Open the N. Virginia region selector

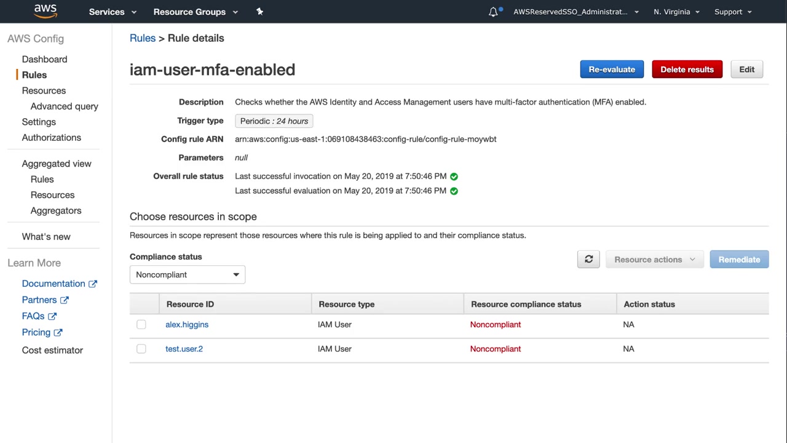coord(676,12)
